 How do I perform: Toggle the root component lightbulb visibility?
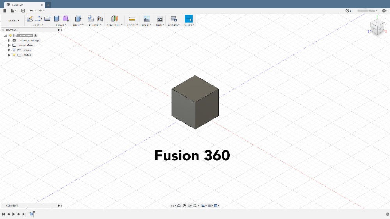11,35
